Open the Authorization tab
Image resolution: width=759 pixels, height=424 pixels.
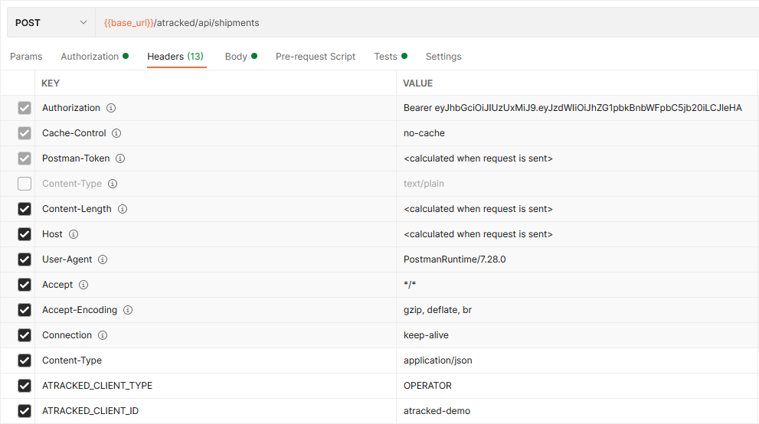click(x=94, y=57)
